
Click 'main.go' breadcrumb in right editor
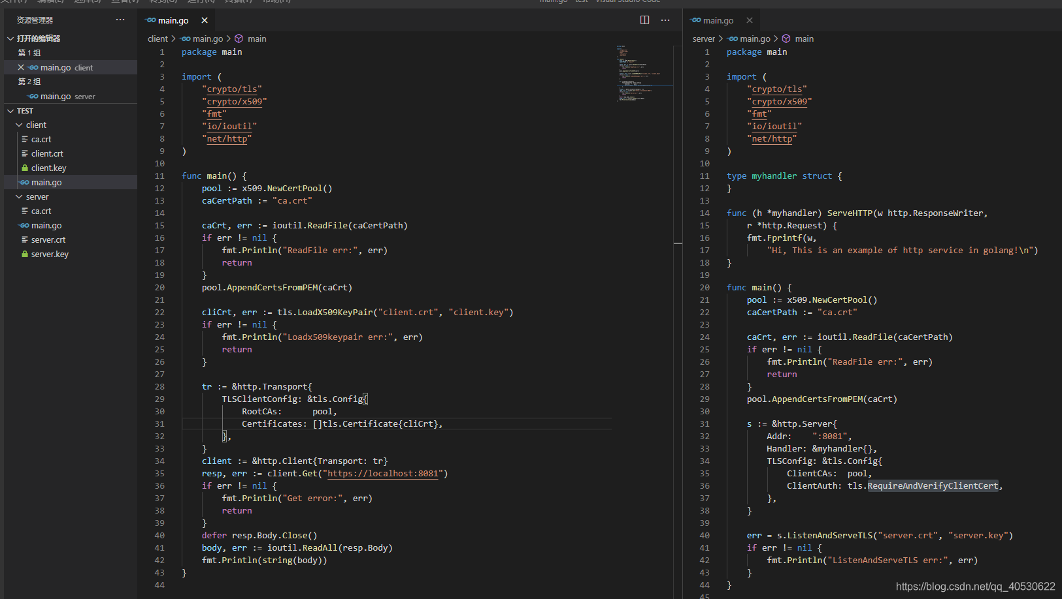tap(755, 38)
